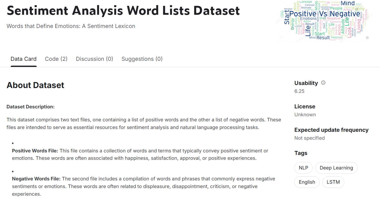
Task: Click the sentiment lexicon subtitle text
Action: [71, 26]
